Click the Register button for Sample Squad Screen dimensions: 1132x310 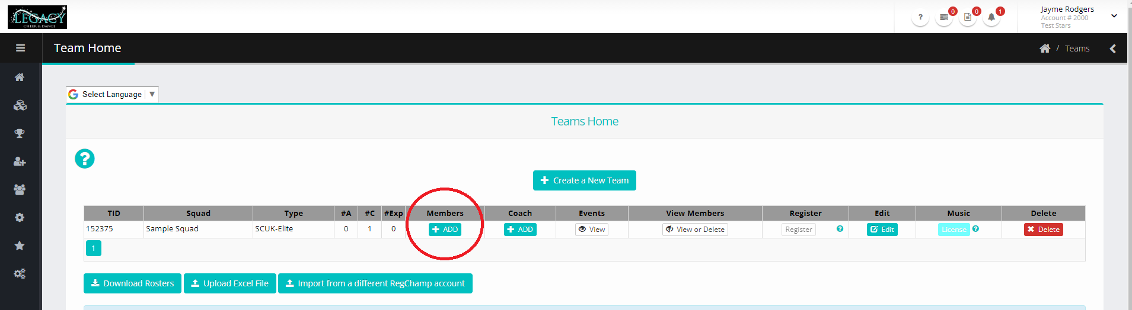pyautogui.click(x=799, y=230)
